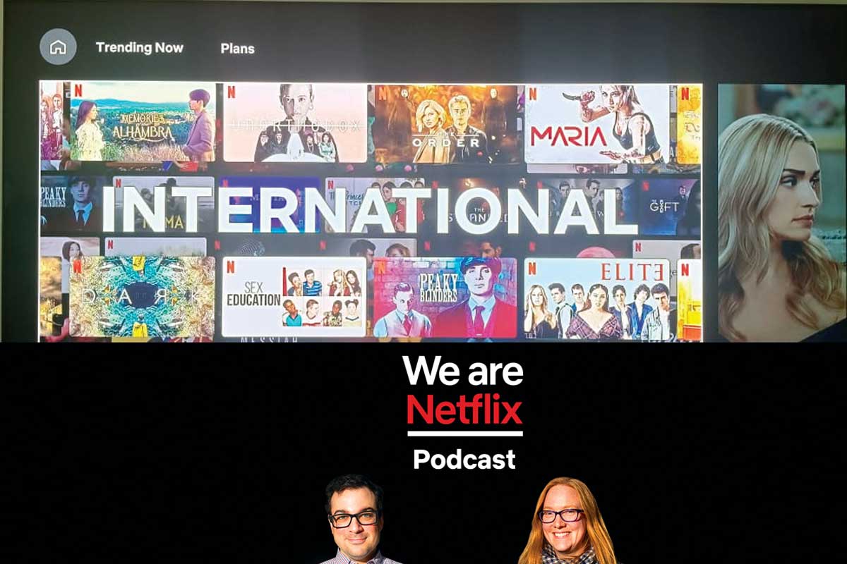Select the Dark series thumbnail
Screen dimensions: 847x564
coord(142,297)
